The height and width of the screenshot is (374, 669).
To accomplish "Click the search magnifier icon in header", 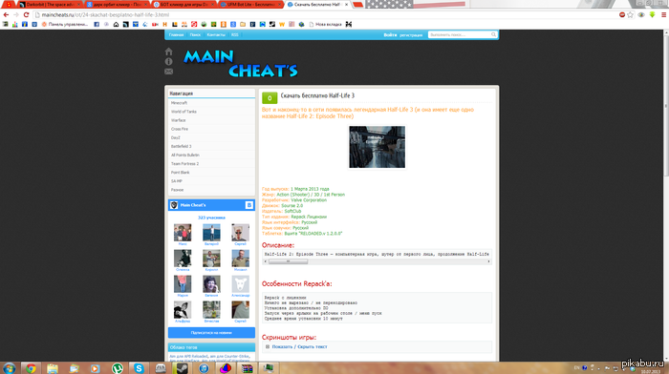I will [x=493, y=34].
